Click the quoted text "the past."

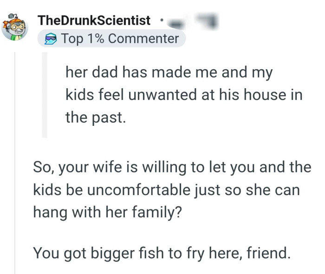(96, 117)
